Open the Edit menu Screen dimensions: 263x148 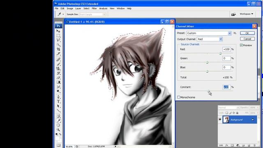pyautogui.click(x=62, y=8)
